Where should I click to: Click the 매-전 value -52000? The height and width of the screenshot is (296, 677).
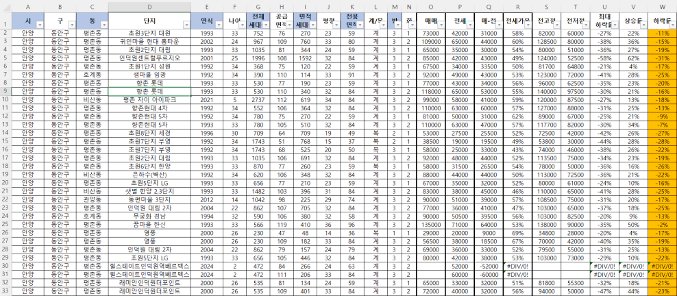point(489,267)
